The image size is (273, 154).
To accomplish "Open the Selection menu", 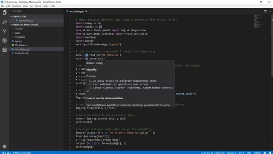I will [16, 6].
